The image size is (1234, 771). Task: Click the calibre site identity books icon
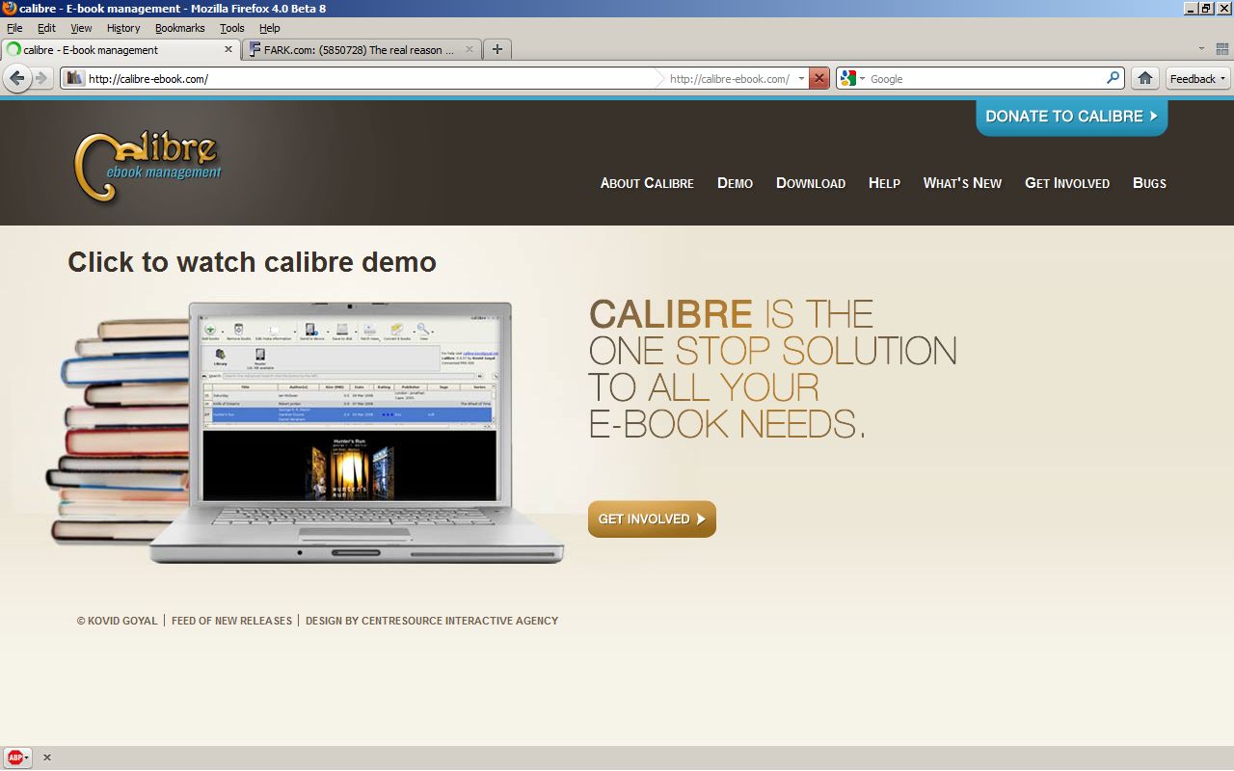(74, 79)
